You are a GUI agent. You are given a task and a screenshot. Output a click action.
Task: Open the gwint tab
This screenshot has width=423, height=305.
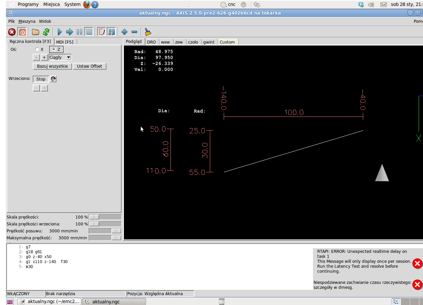click(x=209, y=42)
